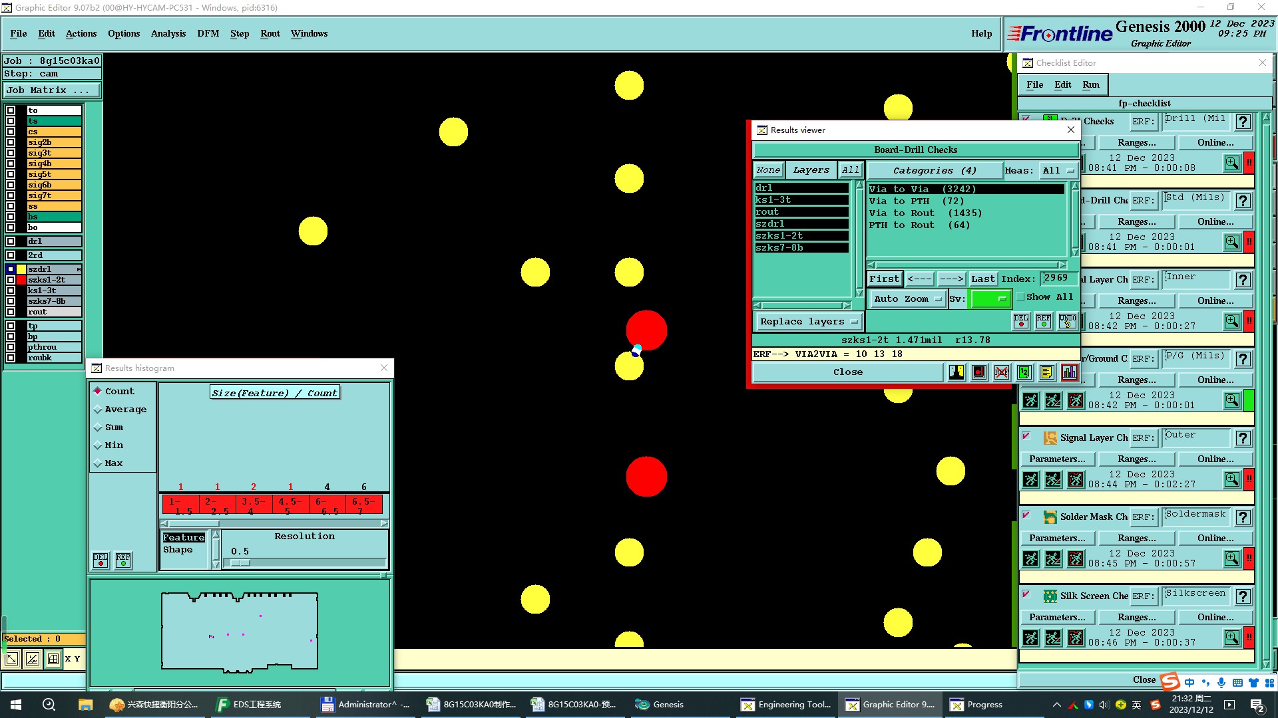Image resolution: width=1278 pixels, height=718 pixels.
Task: Toggle the Solder Mask Checks checkbox
Action: click(x=1026, y=516)
